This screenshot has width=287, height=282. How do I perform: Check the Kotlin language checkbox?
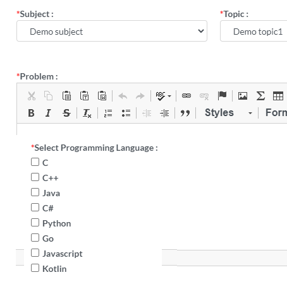pos(35,268)
